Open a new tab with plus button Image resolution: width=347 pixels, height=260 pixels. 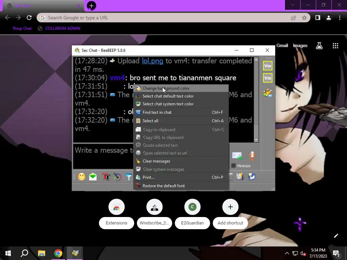click(91, 6)
